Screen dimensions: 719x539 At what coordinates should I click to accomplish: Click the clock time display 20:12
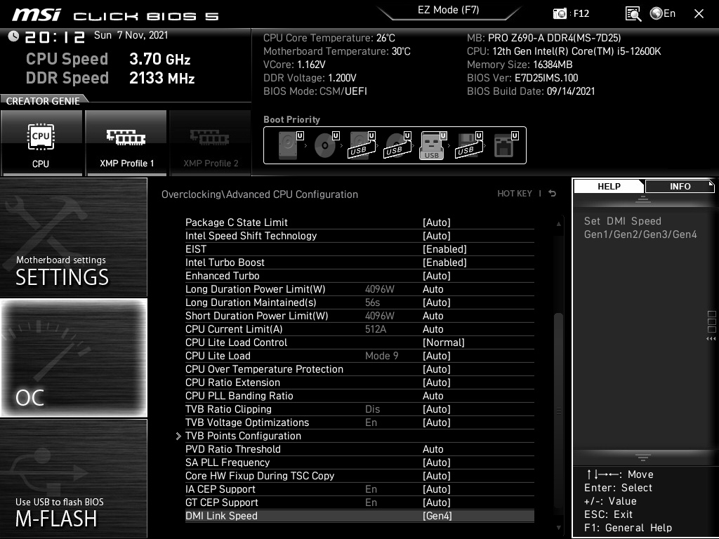click(55, 36)
